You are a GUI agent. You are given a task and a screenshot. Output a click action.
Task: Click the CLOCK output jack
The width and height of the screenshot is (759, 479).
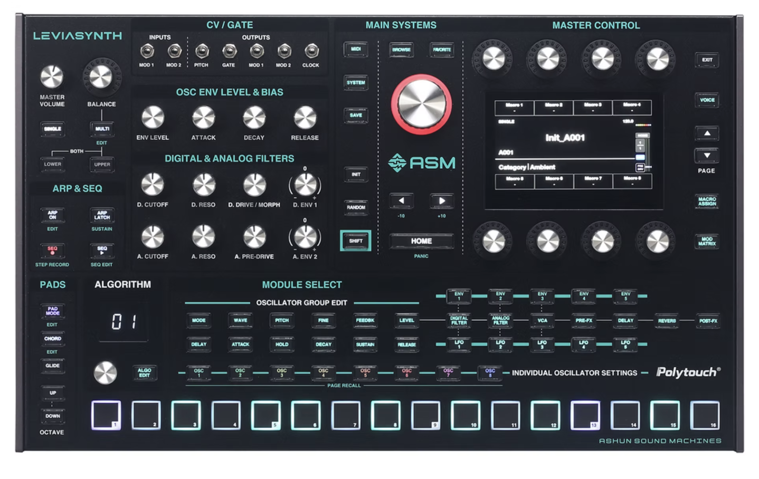311,51
